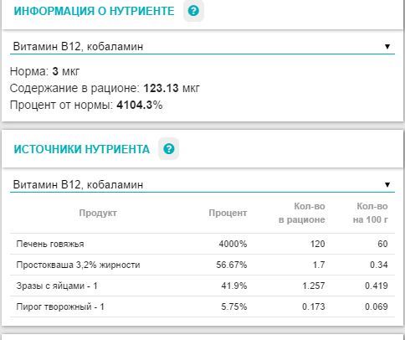The width and height of the screenshot is (405, 340).
Task: Sort by the Продукт column header
Action: 98,213
